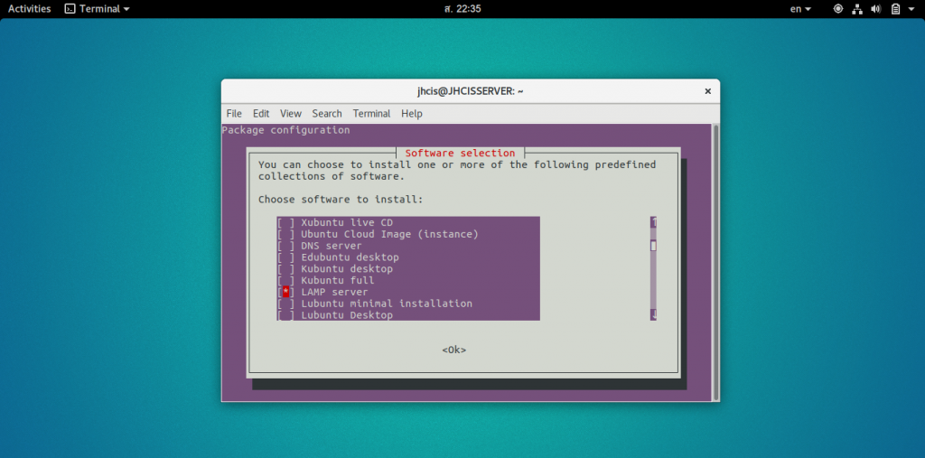The width and height of the screenshot is (925, 458).
Task: Close the jhcis@JHCISSERVER terminal window
Action: coord(707,91)
